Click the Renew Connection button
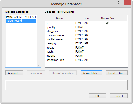The height and width of the screenshot is (104, 133). (x=63, y=73)
